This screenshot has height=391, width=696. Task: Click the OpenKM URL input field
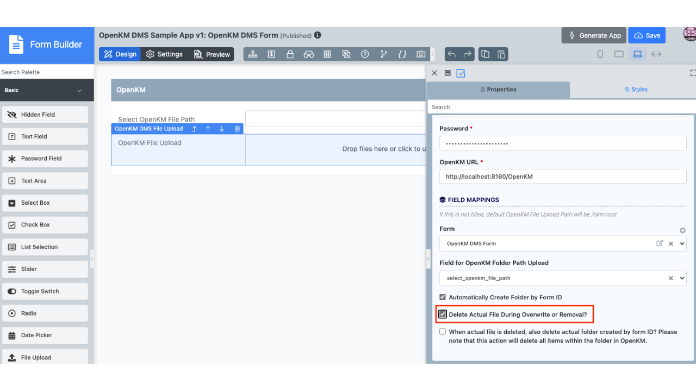point(563,176)
